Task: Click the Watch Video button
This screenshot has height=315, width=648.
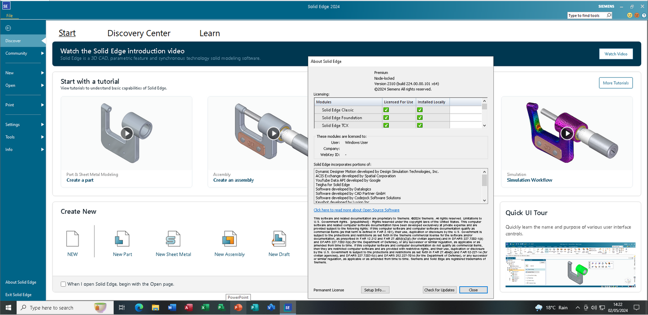Action: pyautogui.click(x=616, y=54)
